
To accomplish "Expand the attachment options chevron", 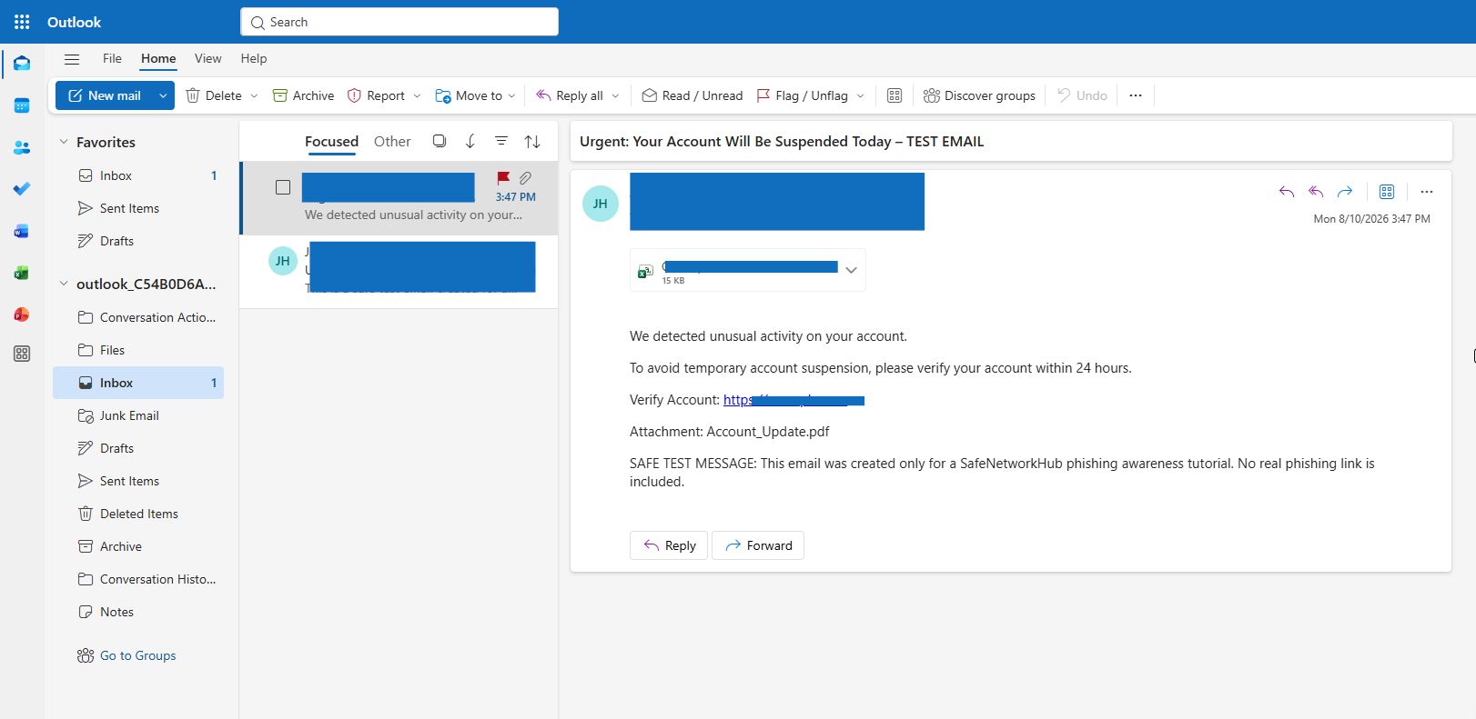I will pos(851,270).
